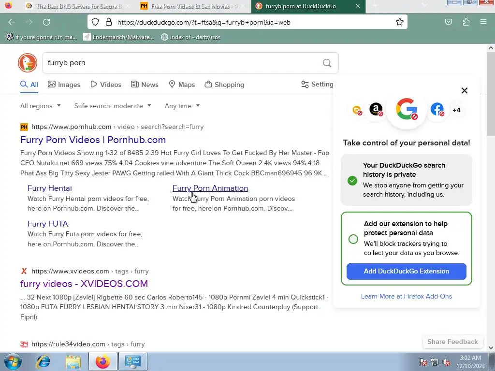Open the tracking protection shield icon
495x371 pixels.
pos(95,22)
